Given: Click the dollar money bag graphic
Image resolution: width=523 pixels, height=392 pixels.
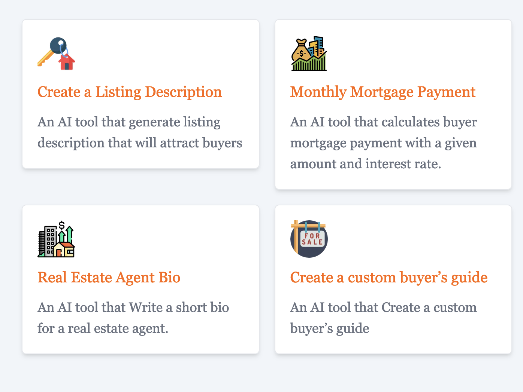Looking at the screenshot, I should [301, 52].
